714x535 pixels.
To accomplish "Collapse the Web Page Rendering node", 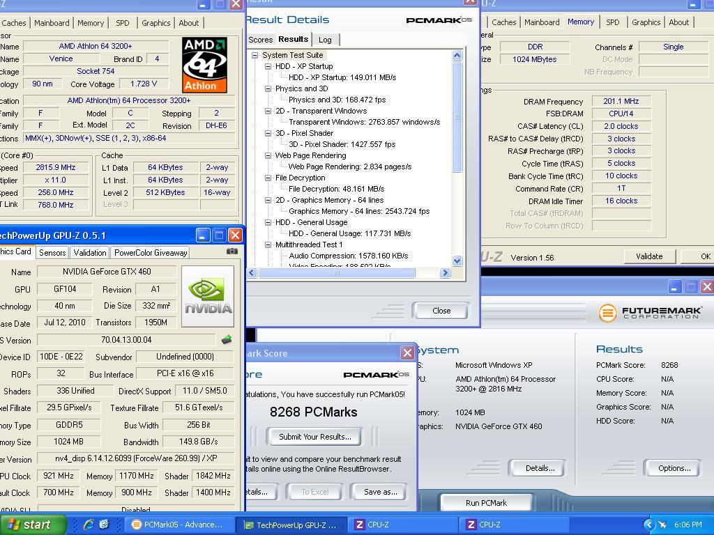I will pyautogui.click(x=268, y=155).
